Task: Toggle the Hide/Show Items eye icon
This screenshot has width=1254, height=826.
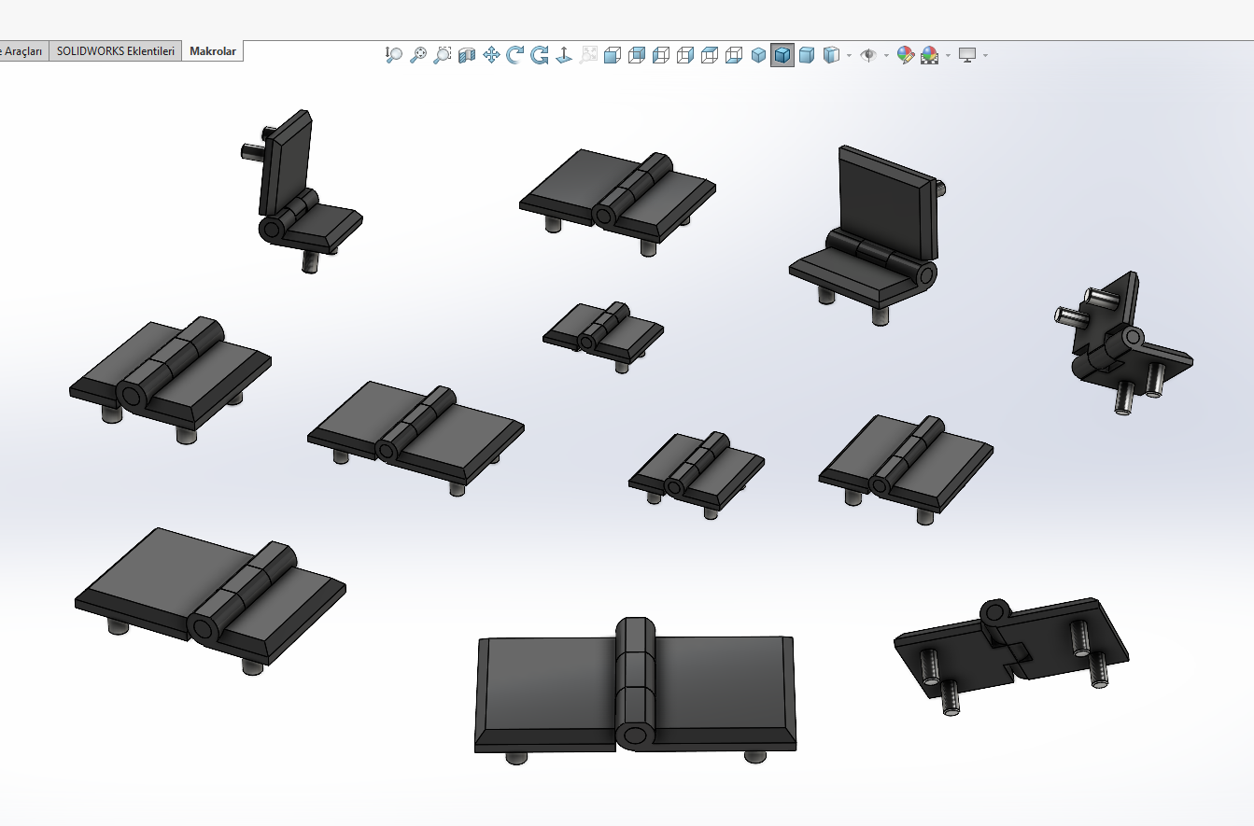Action: 868,55
